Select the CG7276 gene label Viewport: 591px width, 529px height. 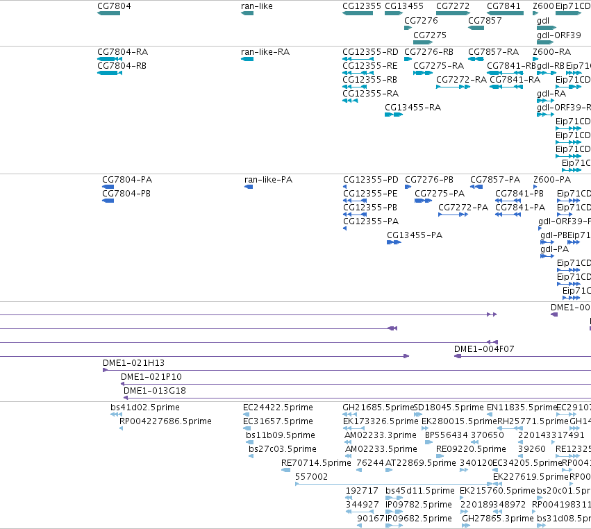pyautogui.click(x=421, y=21)
